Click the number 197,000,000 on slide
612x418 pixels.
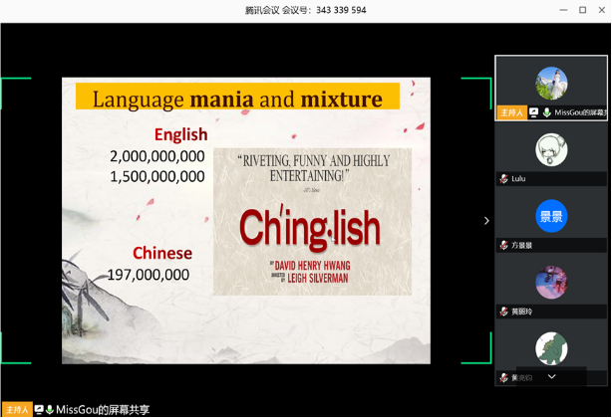click(149, 275)
